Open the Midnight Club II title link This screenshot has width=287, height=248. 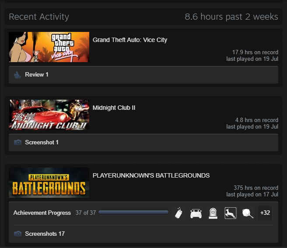click(114, 108)
